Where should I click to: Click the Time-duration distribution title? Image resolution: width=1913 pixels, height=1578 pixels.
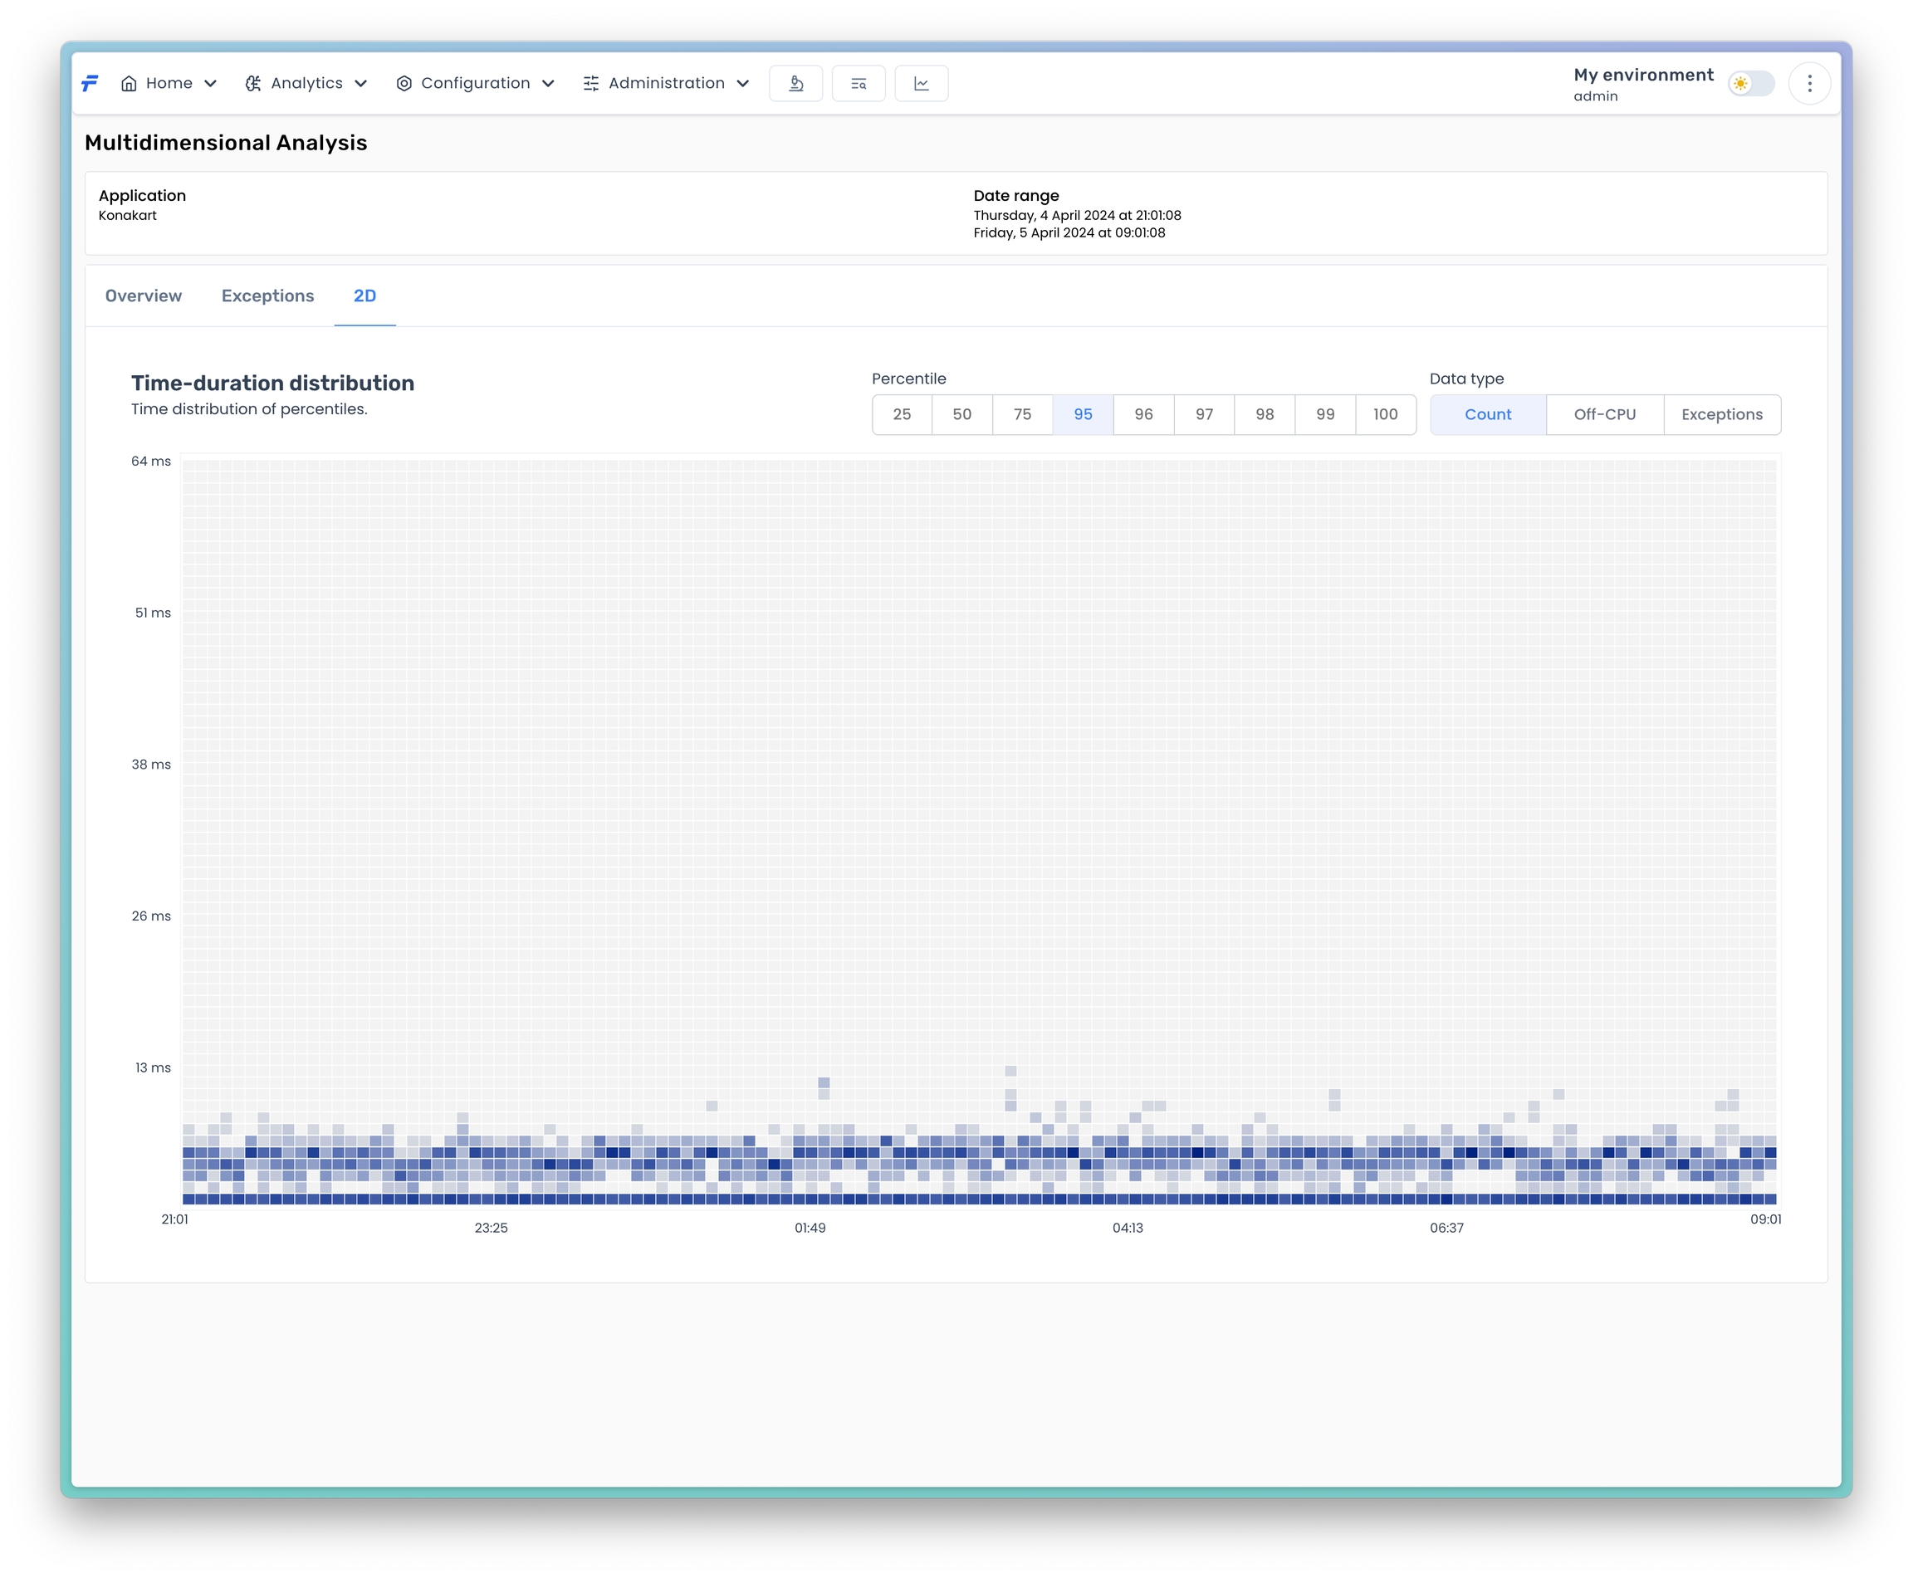(x=273, y=384)
